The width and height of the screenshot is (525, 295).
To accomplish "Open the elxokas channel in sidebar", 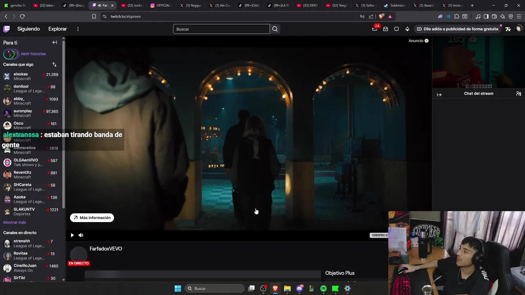I will point(31,76).
